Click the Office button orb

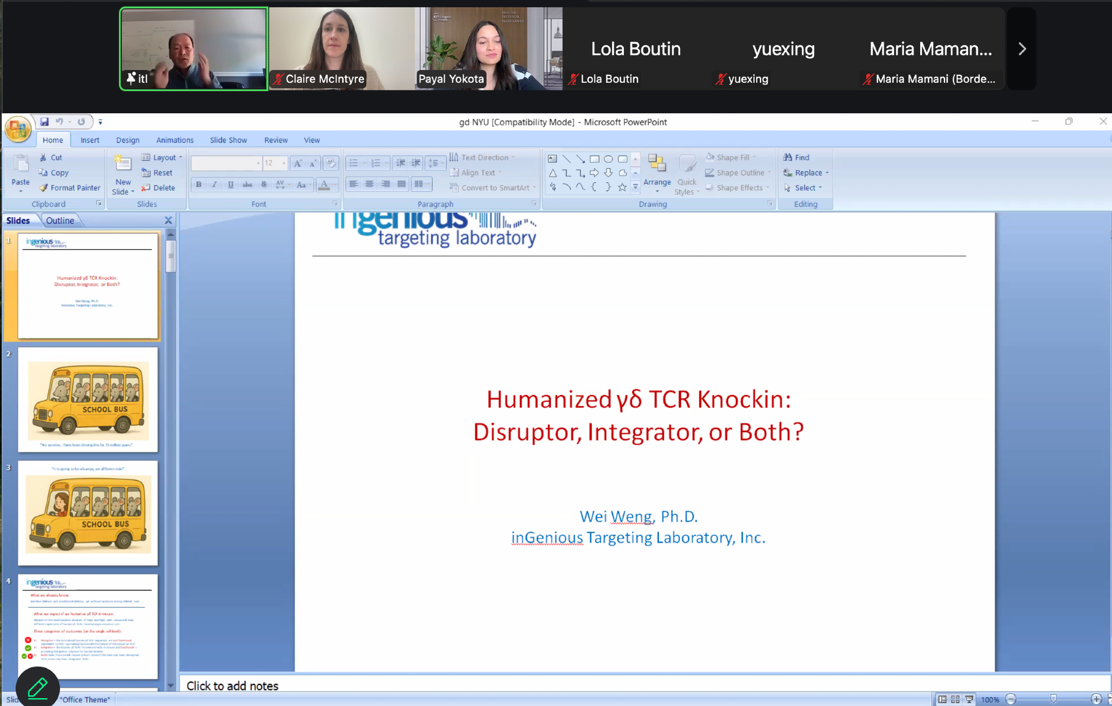(x=17, y=130)
